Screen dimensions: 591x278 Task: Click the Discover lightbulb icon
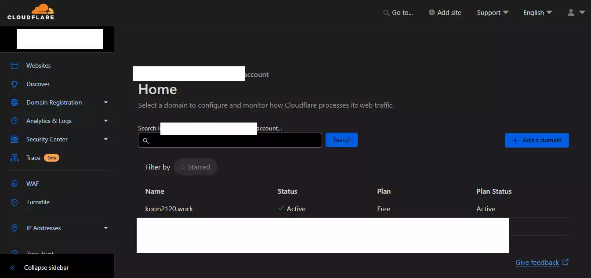click(x=15, y=84)
